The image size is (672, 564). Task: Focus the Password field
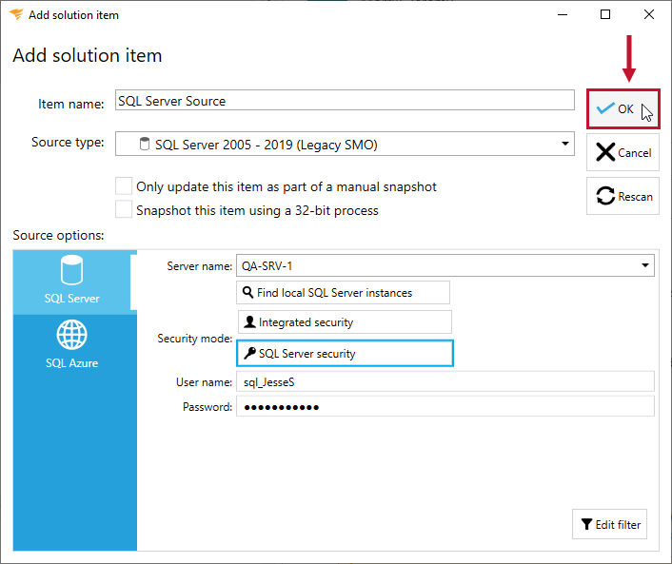(445, 406)
